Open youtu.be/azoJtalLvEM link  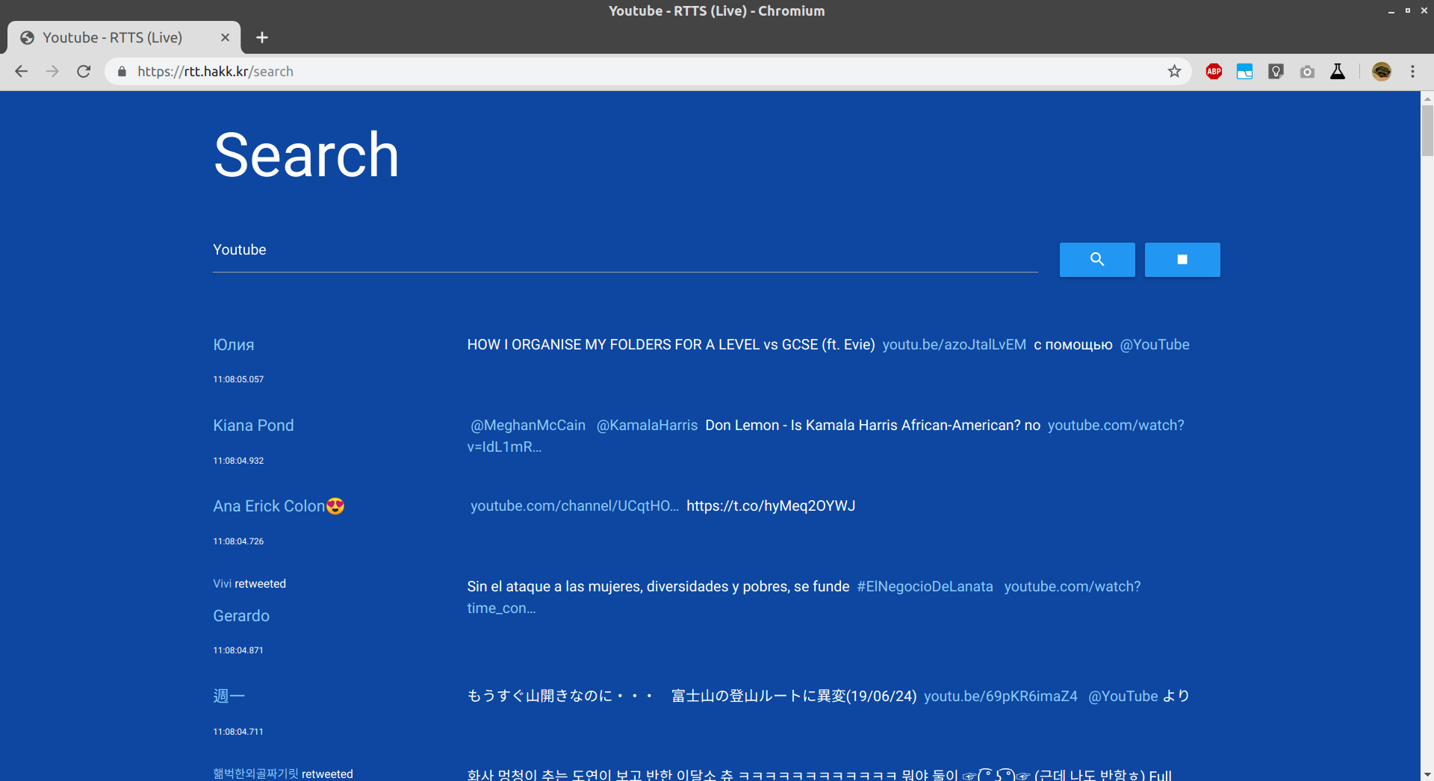click(x=954, y=345)
